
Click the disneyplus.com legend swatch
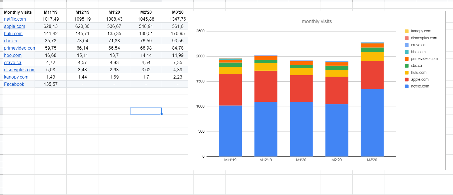(x=407, y=38)
